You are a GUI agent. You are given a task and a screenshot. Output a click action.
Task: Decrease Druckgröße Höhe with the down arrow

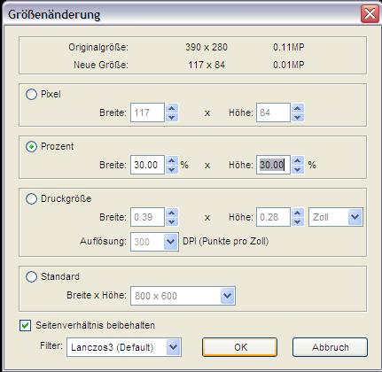[298, 221]
